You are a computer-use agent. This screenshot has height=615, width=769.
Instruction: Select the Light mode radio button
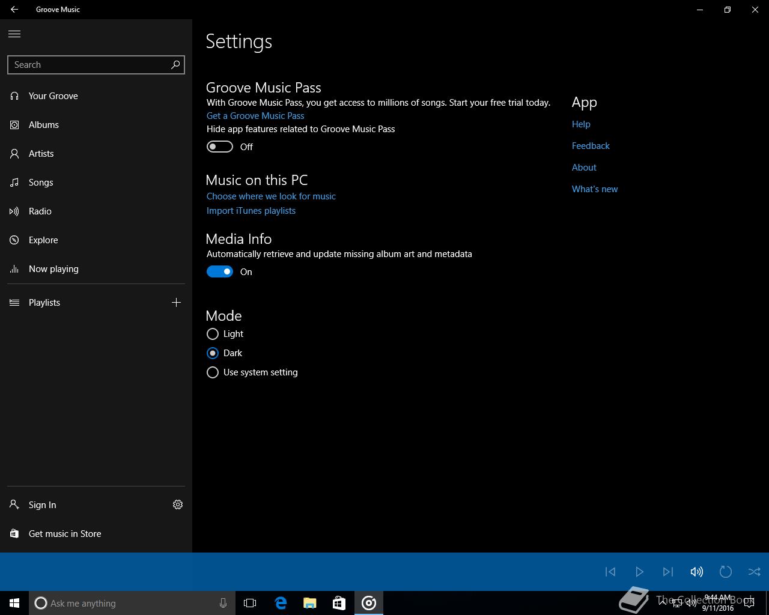click(213, 334)
